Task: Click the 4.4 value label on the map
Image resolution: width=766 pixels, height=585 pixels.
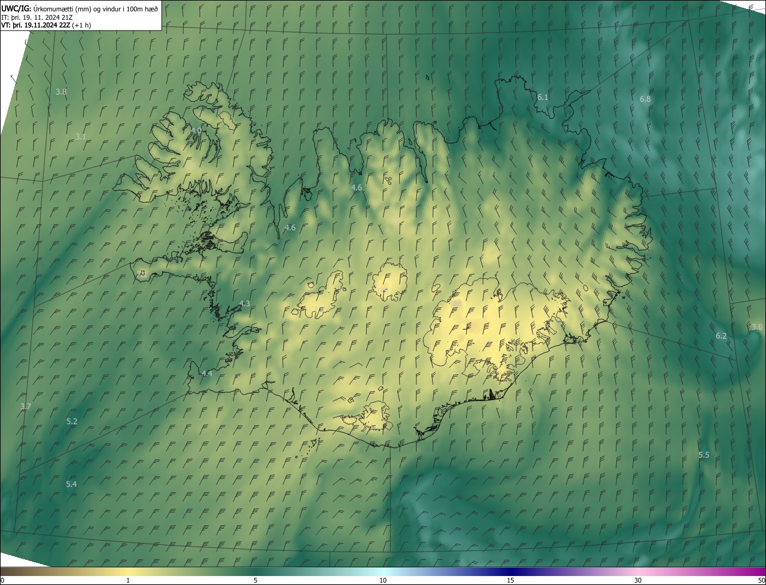Action: [x=206, y=373]
